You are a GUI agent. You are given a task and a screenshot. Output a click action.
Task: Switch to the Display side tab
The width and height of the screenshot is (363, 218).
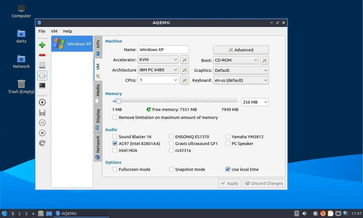coord(98,119)
